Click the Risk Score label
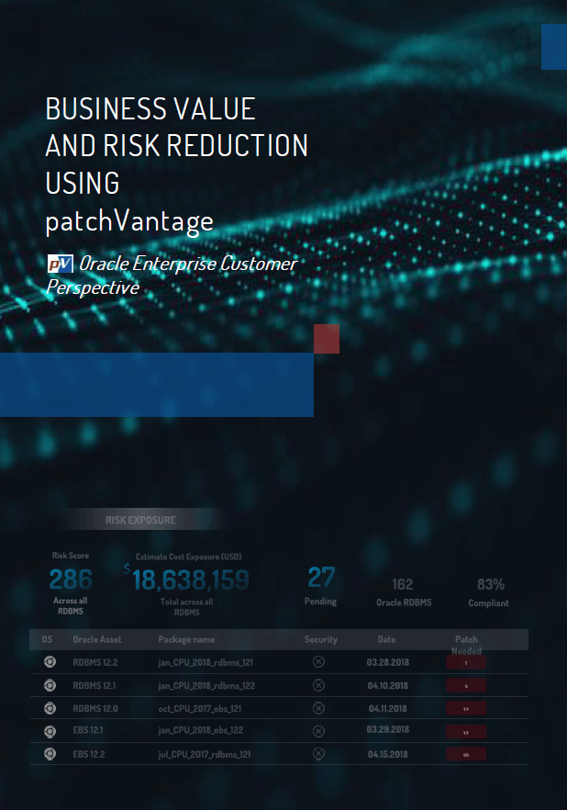 [x=70, y=556]
